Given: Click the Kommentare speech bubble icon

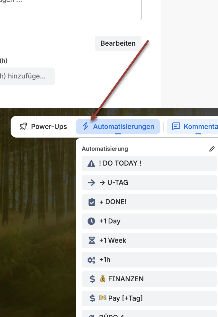Looking at the screenshot, I should click(x=176, y=126).
